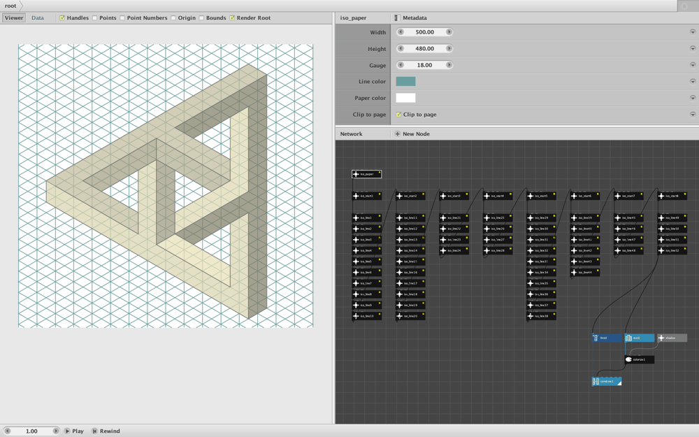Select the iso_start5 node

(x=542, y=196)
